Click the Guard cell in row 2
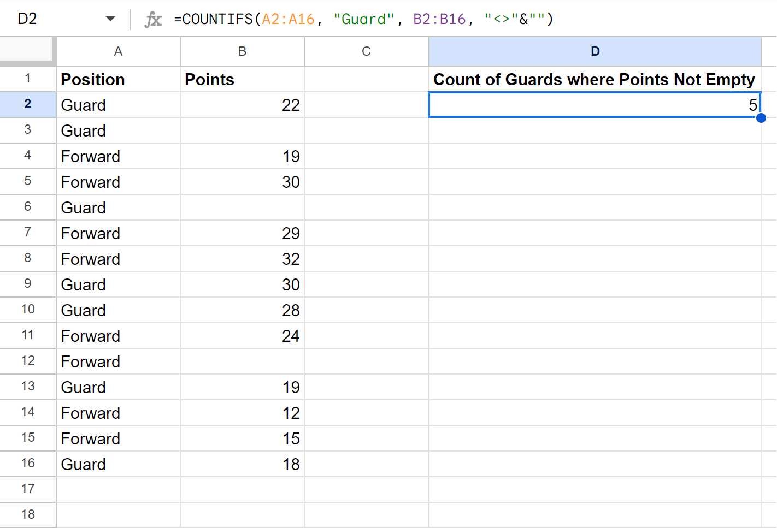Screen dimensions: 777x528 [x=118, y=105]
